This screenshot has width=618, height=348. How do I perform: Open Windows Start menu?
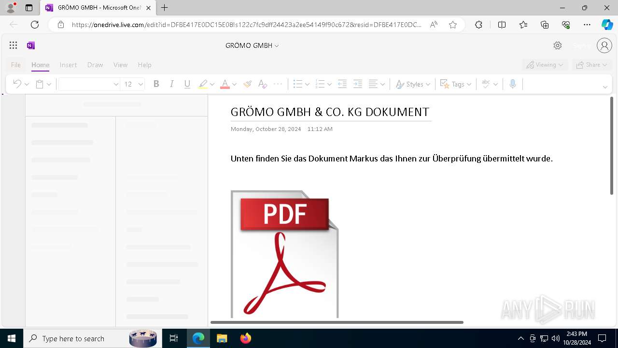coord(12,338)
